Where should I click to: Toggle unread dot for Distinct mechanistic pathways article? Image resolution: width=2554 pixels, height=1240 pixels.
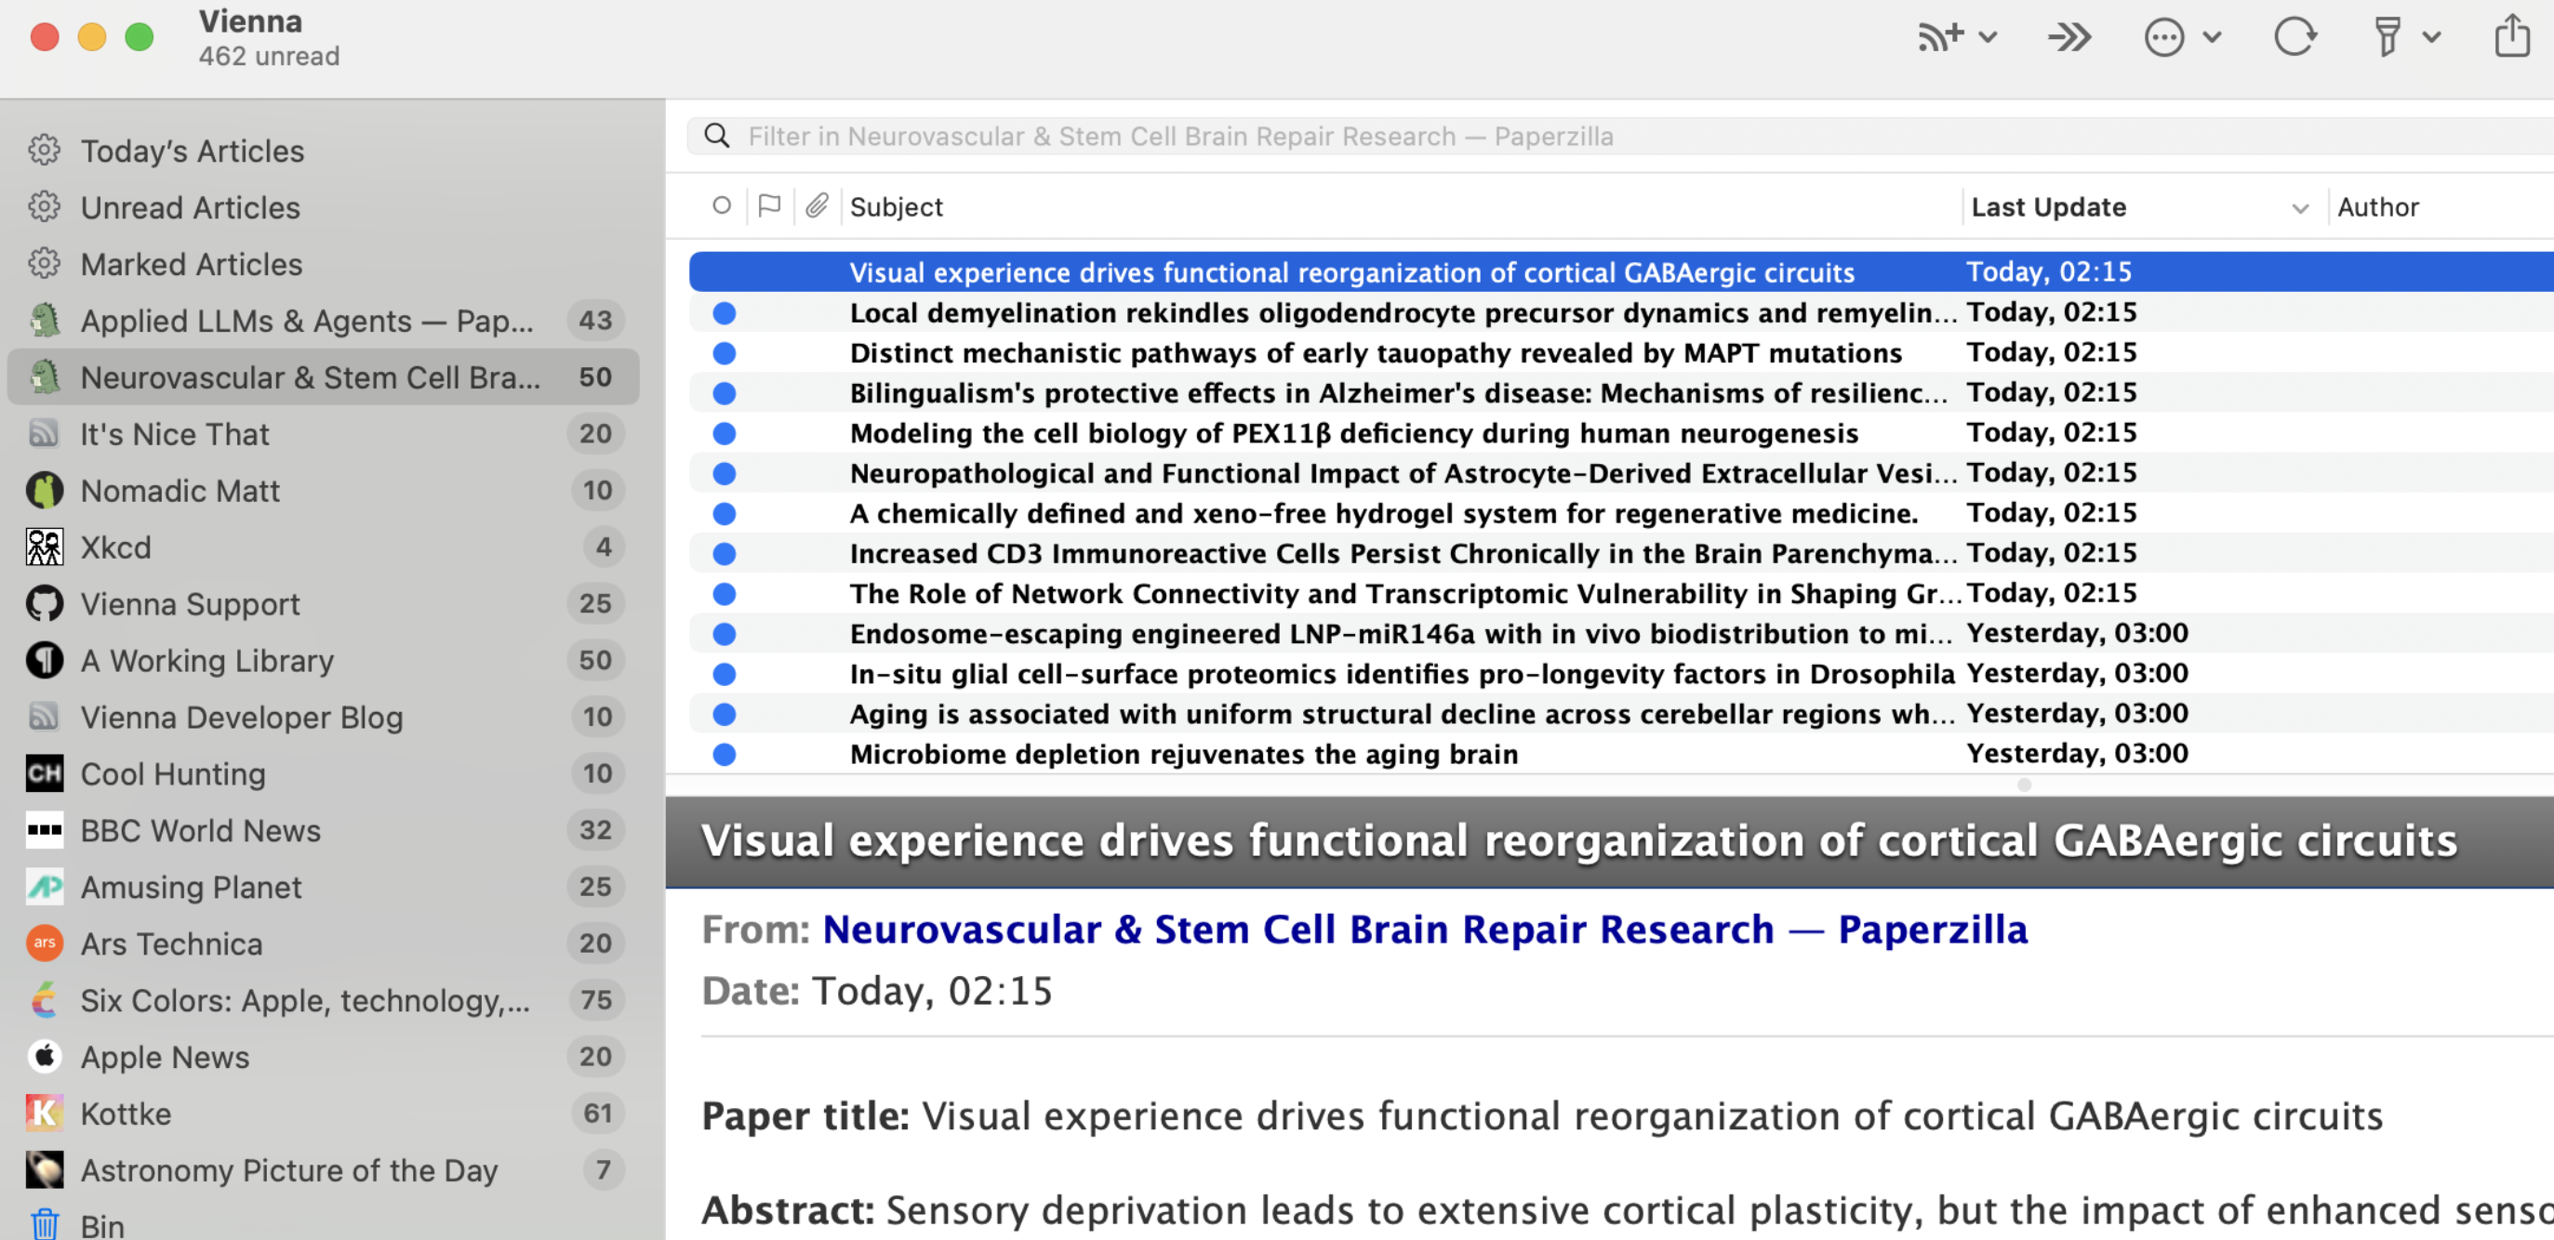(x=725, y=353)
